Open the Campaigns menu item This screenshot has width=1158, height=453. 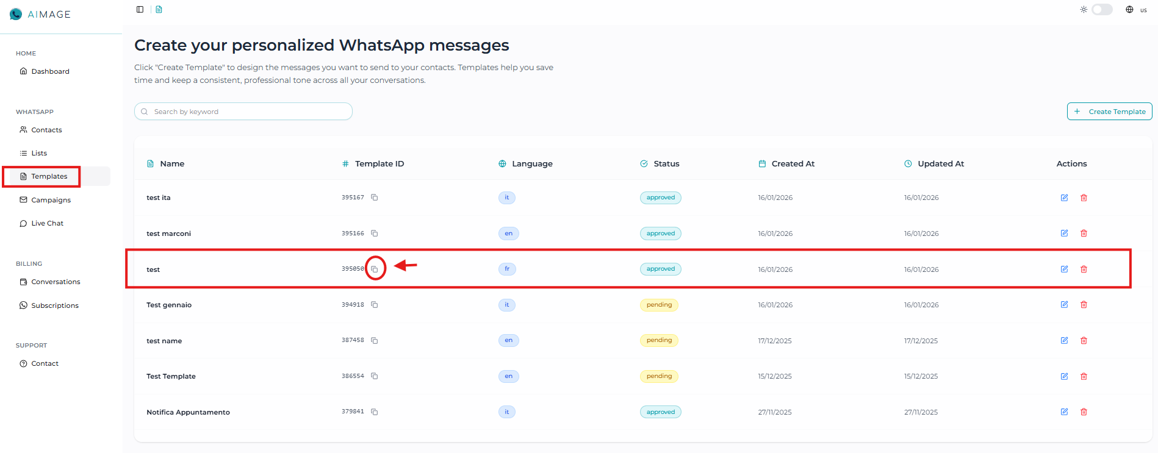[51, 200]
